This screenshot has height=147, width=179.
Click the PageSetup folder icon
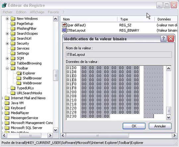coord(13,23)
